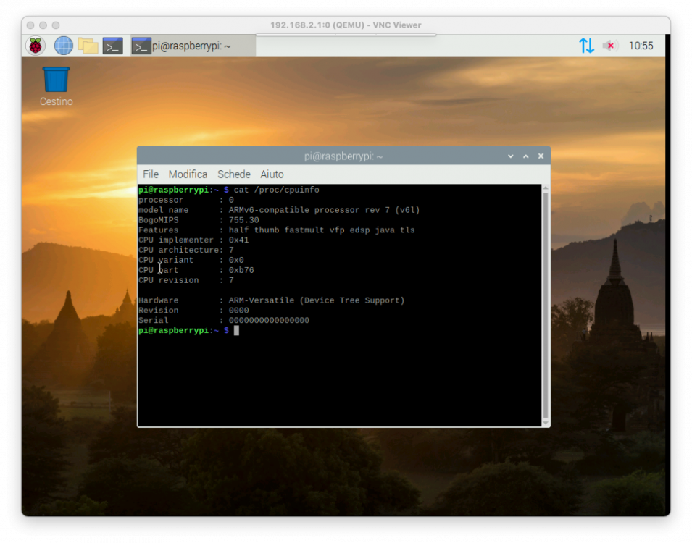The image size is (692, 543).
Task: Click the 'CPU variant' line in the terminal
Action: coord(191,260)
